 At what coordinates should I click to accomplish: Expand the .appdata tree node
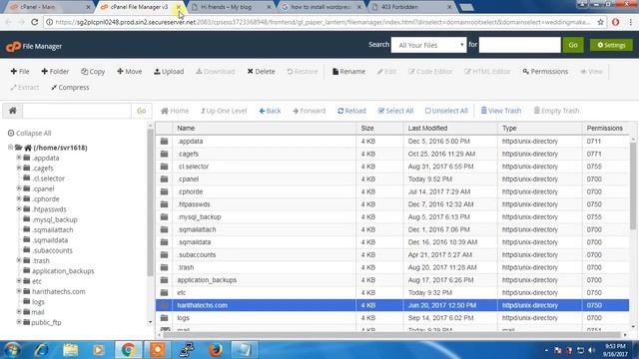click(x=19, y=158)
